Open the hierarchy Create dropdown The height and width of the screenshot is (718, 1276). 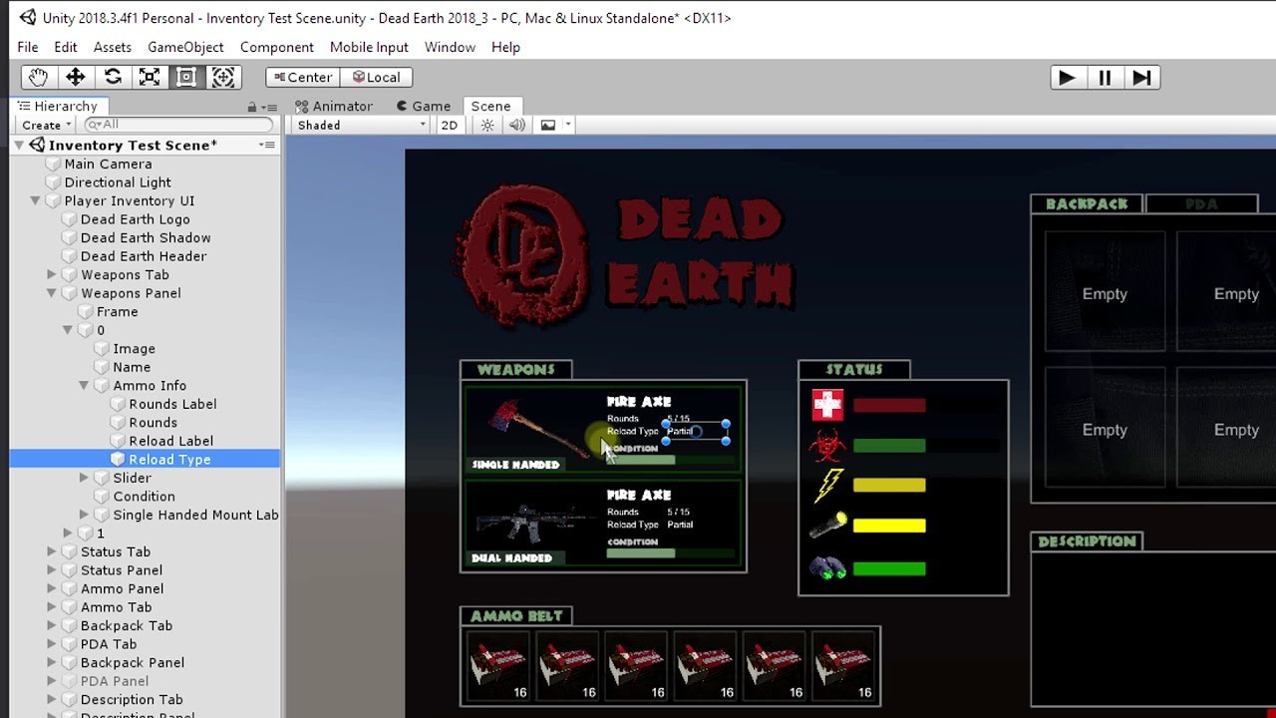[47, 125]
